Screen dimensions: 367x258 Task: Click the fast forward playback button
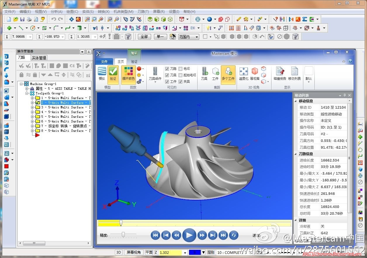(202, 235)
